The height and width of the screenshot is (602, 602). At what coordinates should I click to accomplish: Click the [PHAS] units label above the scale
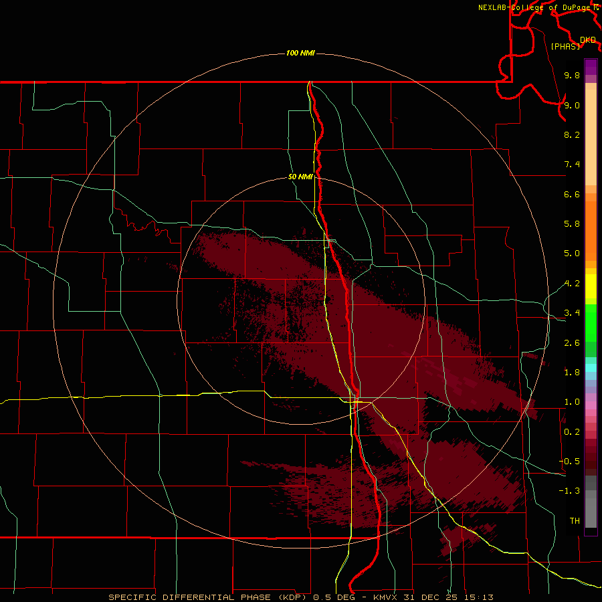tap(565, 46)
